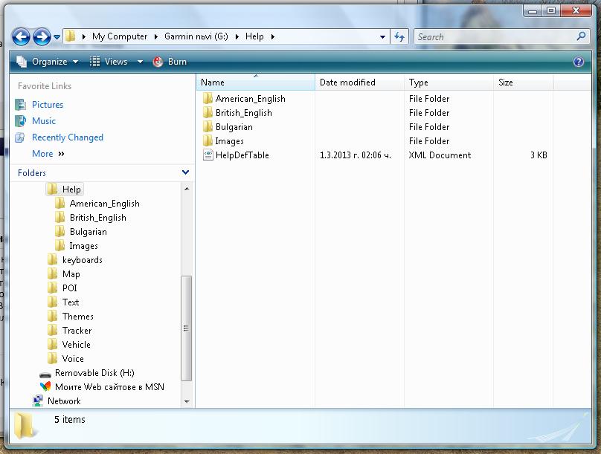Open the address bar history dropdown

click(382, 36)
